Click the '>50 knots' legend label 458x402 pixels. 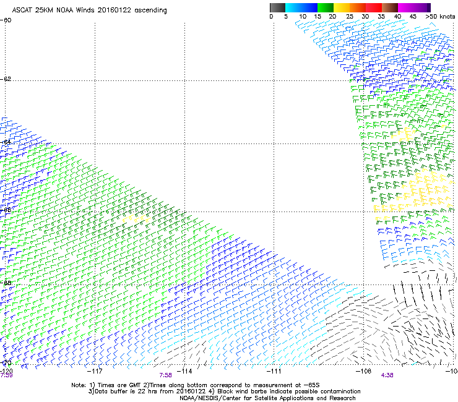tap(440, 16)
